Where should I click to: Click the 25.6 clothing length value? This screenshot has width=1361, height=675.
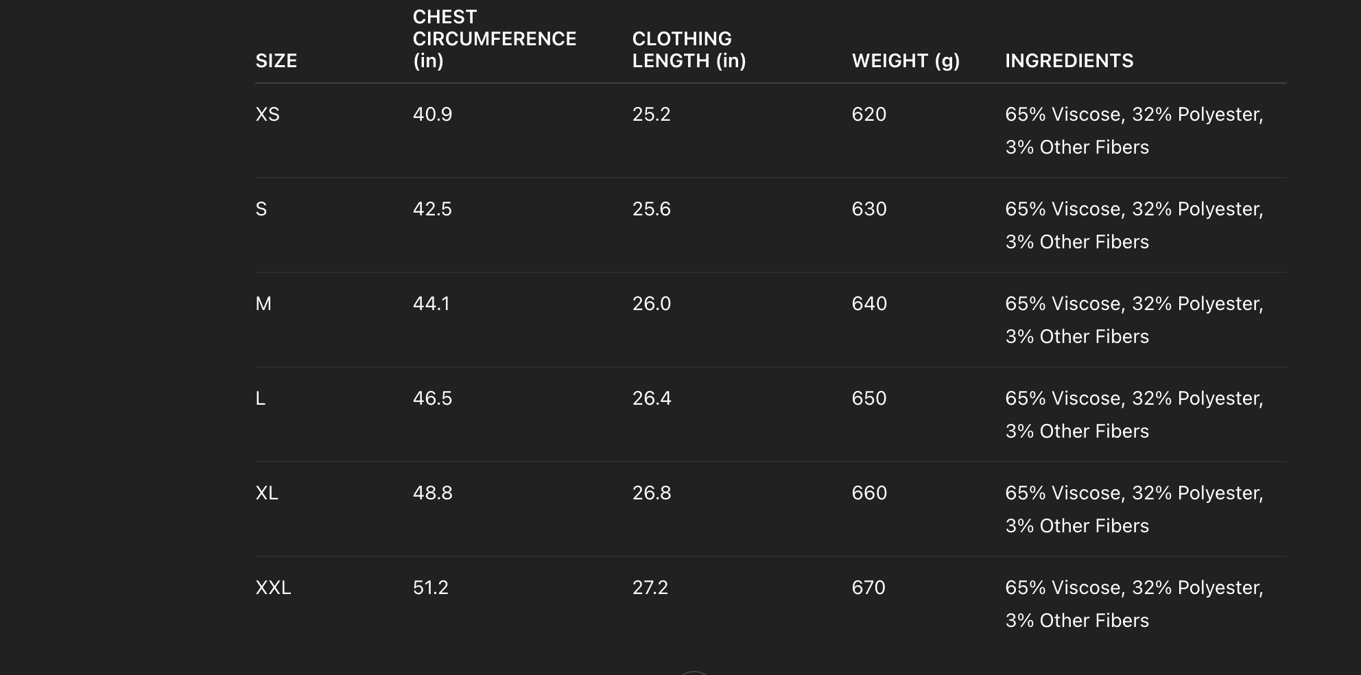tap(651, 209)
